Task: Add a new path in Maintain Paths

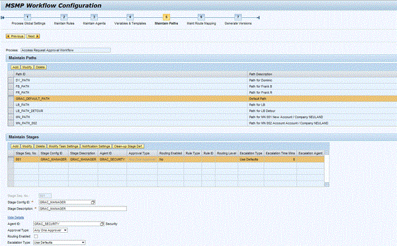Action: coord(15,67)
